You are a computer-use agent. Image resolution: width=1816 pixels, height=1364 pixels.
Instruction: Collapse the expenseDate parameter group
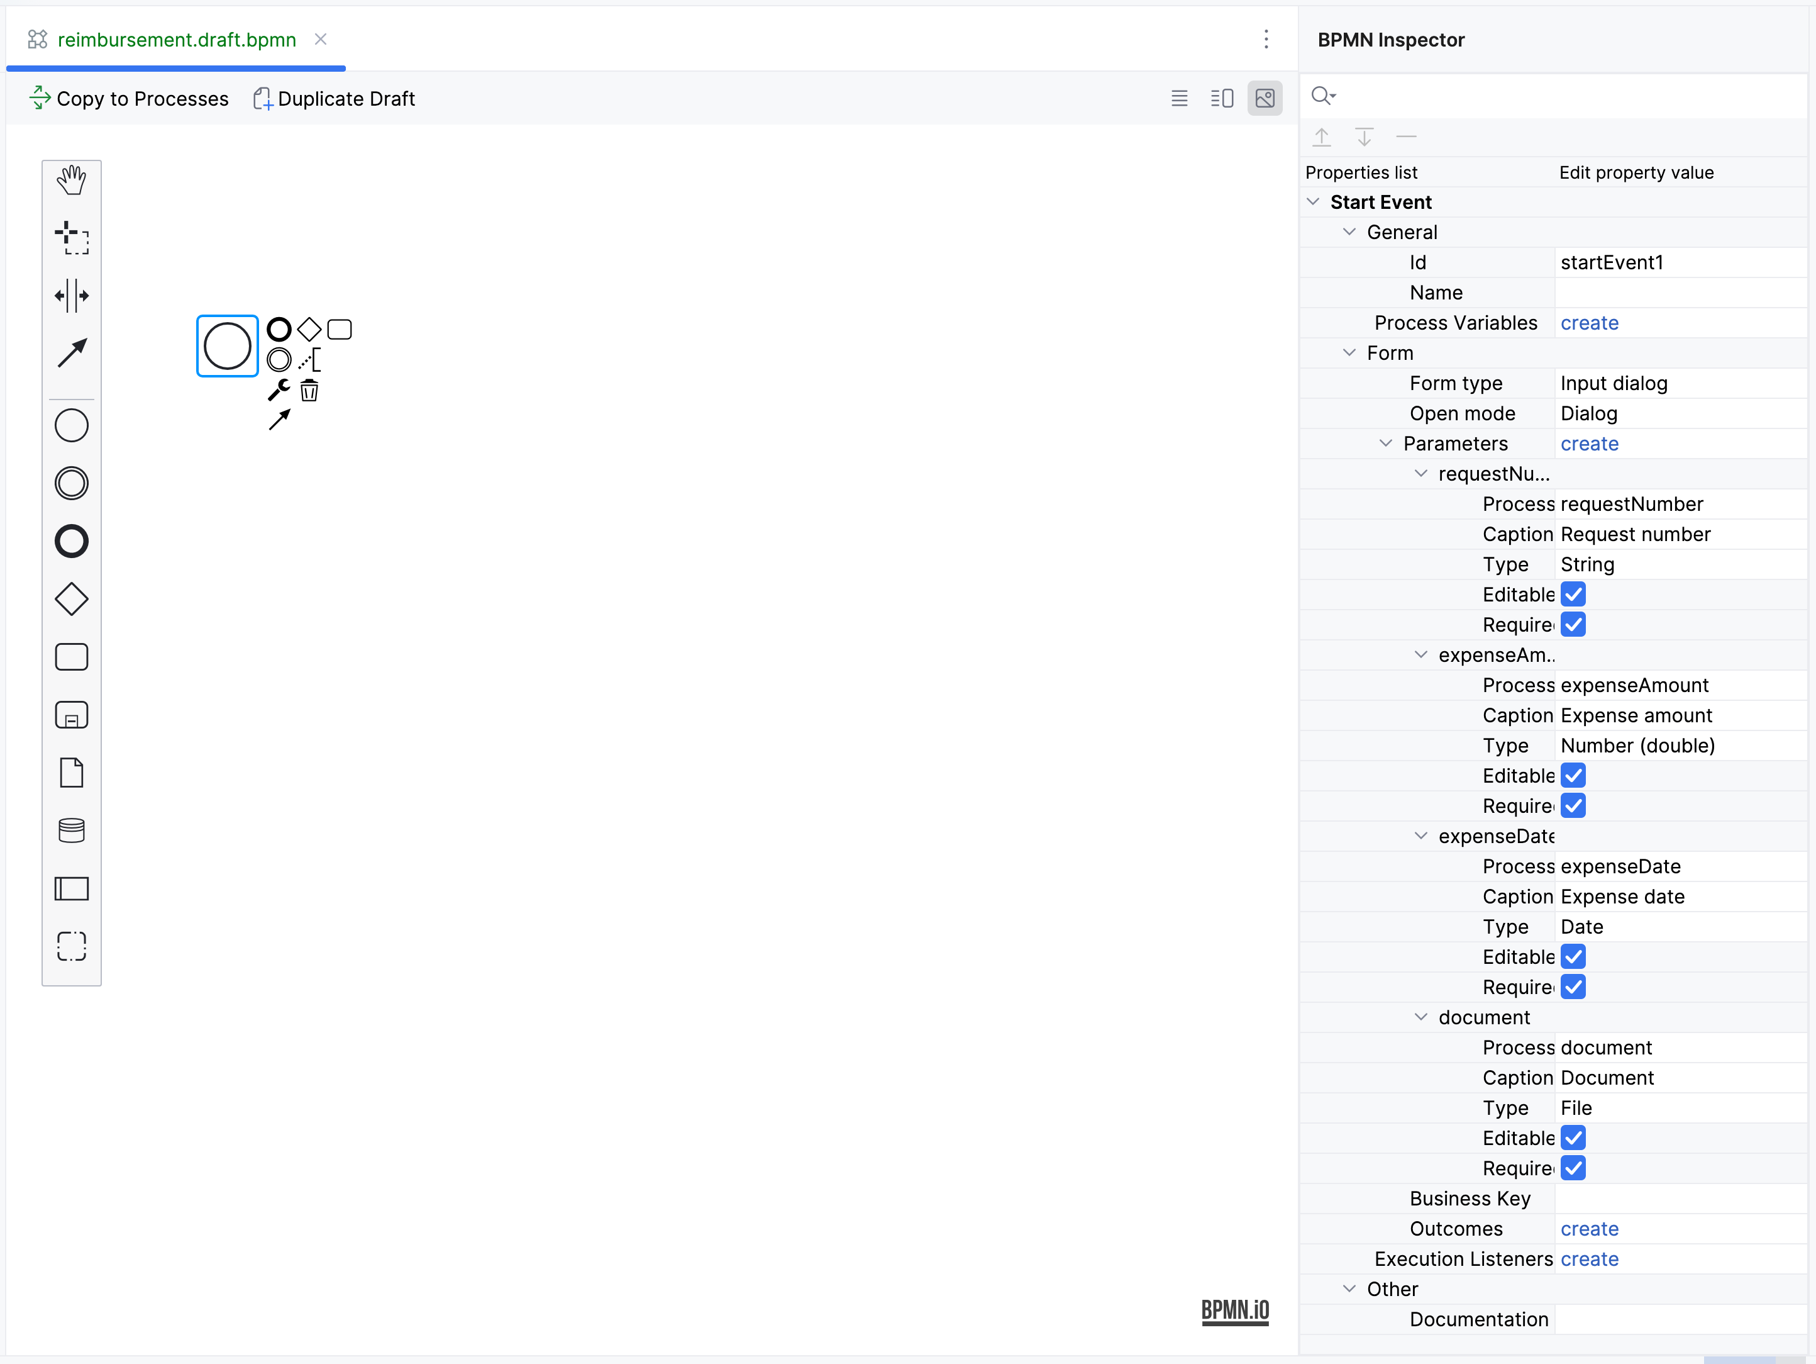pyautogui.click(x=1420, y=836)
